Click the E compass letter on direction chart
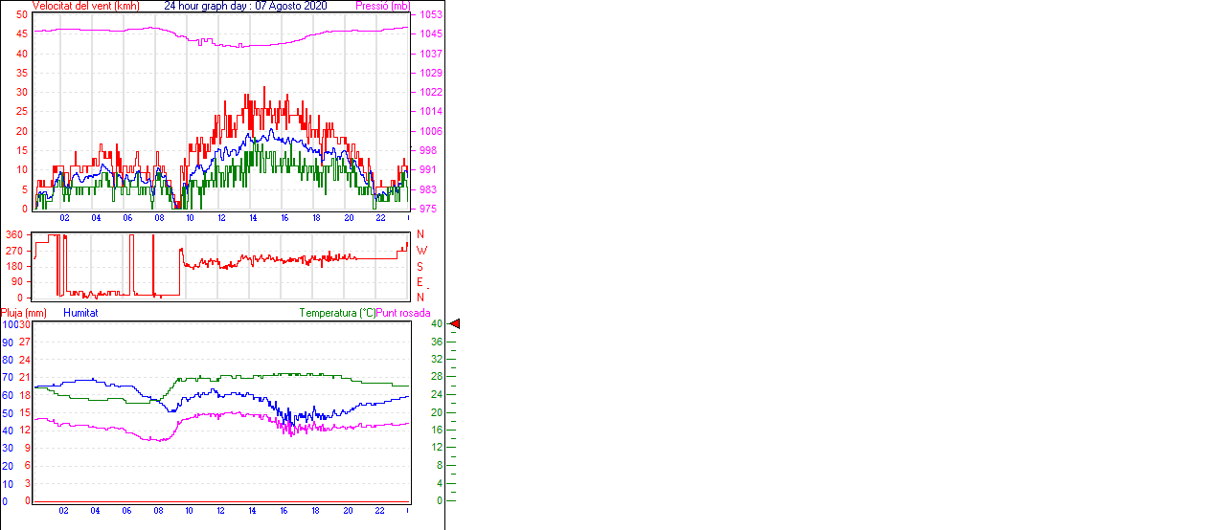Screen dimensions: 1226x530 tap(420, 282)
